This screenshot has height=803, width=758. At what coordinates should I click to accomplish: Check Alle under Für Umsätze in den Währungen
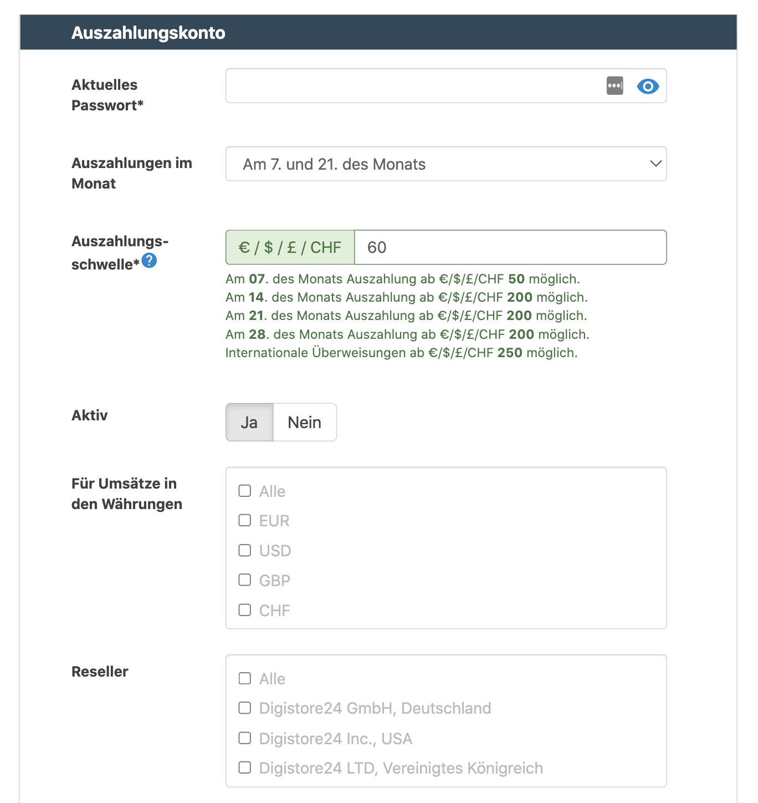click(x=245, y=491)
